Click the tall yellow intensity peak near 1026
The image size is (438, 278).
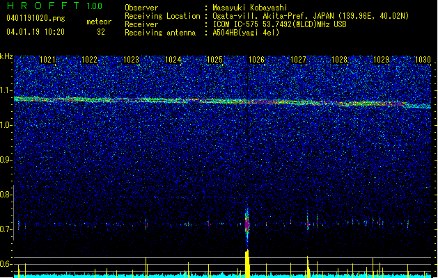(x=247, y=263)
